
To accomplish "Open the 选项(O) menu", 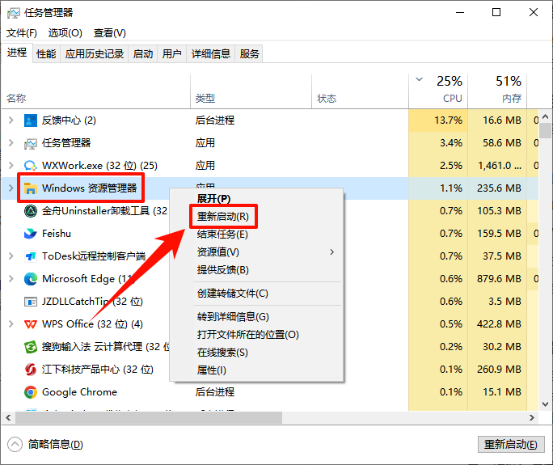I will pos(65,33).
